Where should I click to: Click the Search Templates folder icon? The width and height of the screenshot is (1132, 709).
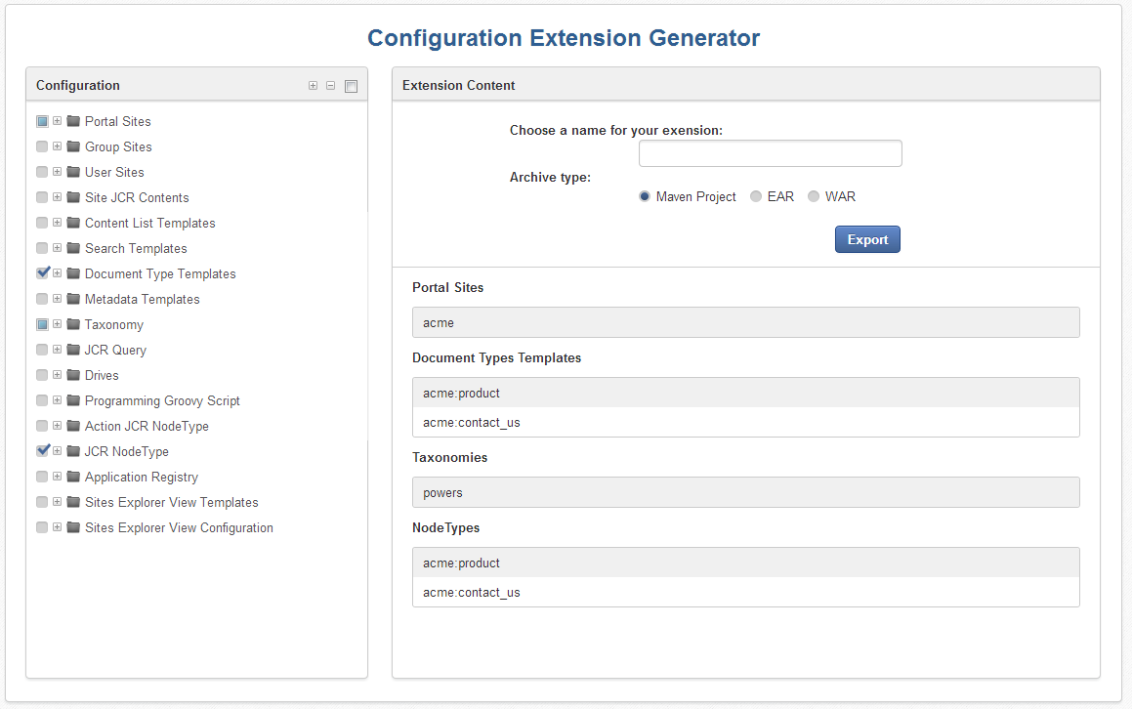coord(73,248)
